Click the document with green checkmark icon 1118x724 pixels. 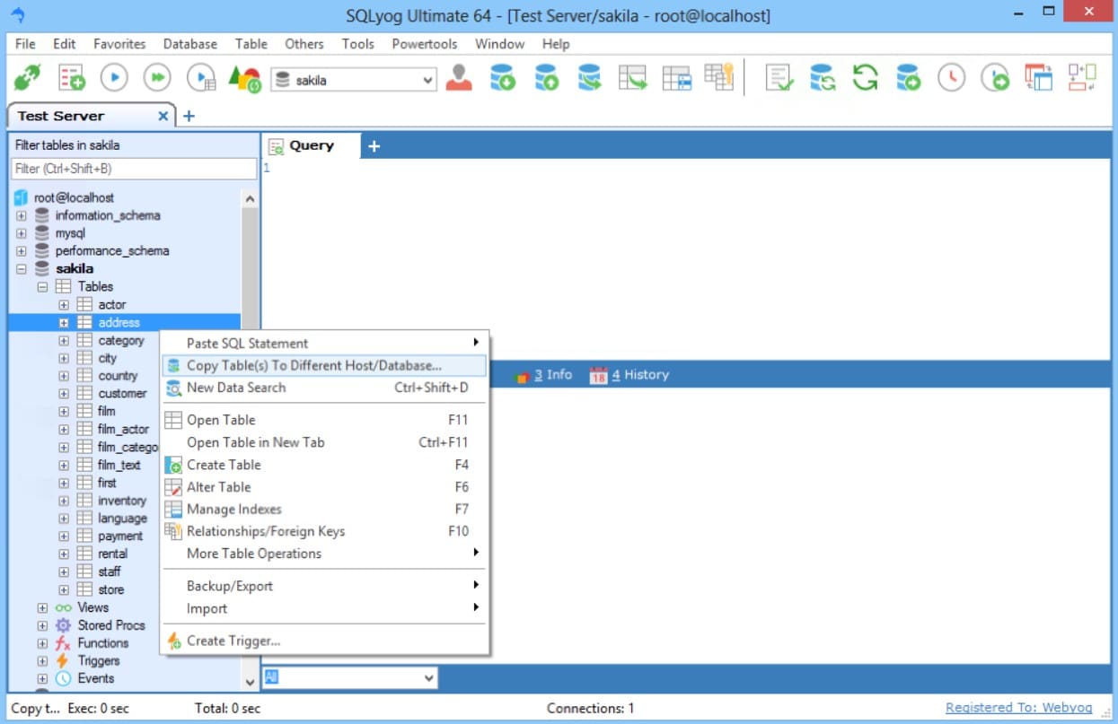point(779,78)
